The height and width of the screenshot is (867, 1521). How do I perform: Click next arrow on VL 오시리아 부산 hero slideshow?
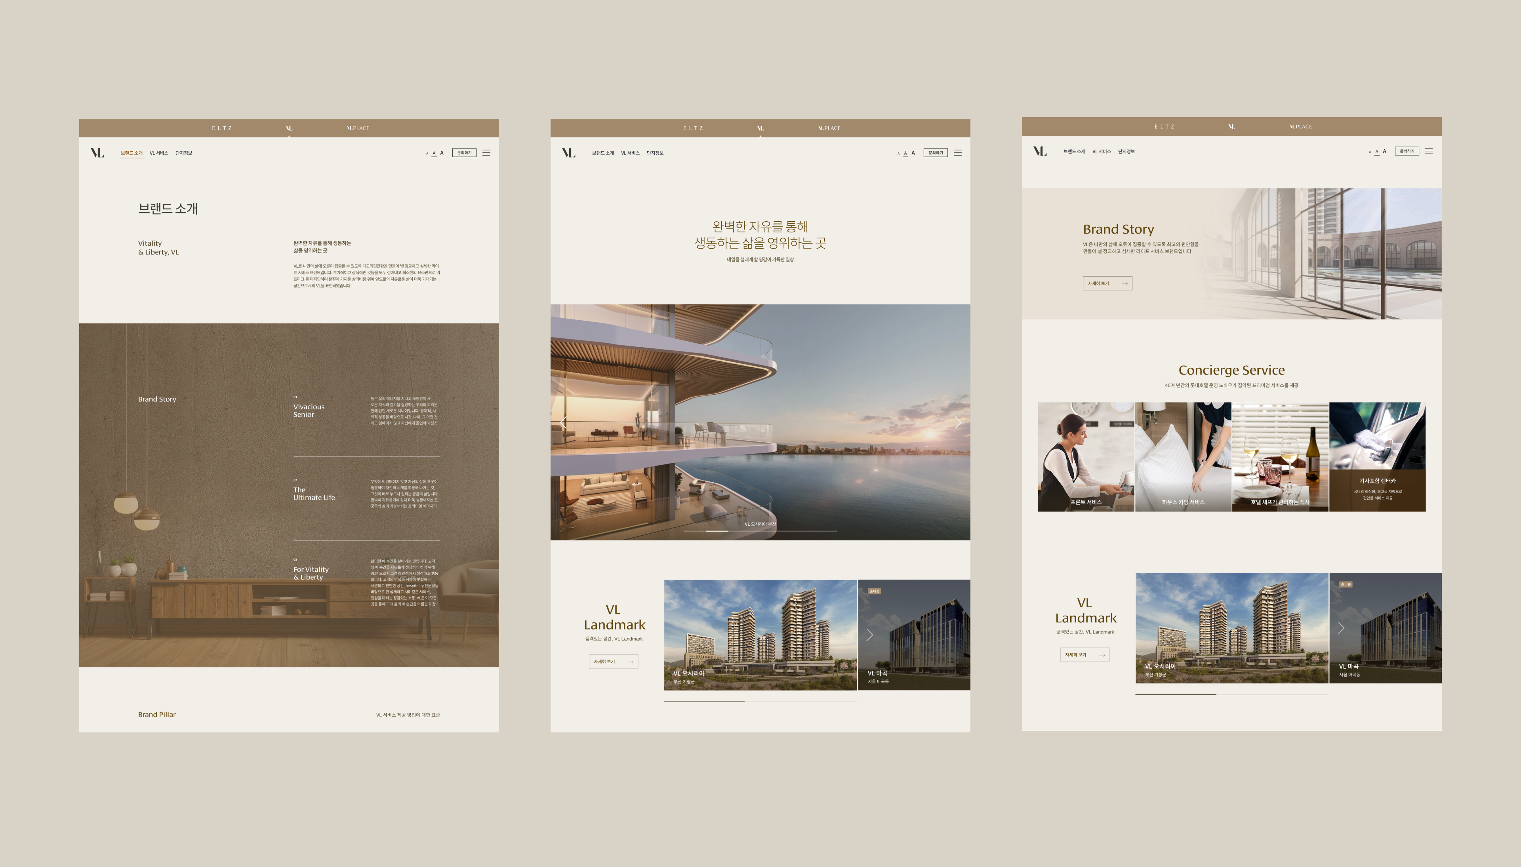tap(957, 422)
